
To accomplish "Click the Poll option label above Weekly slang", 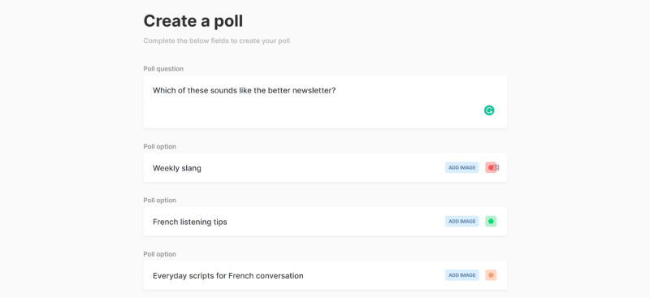I will click(159, 146).
